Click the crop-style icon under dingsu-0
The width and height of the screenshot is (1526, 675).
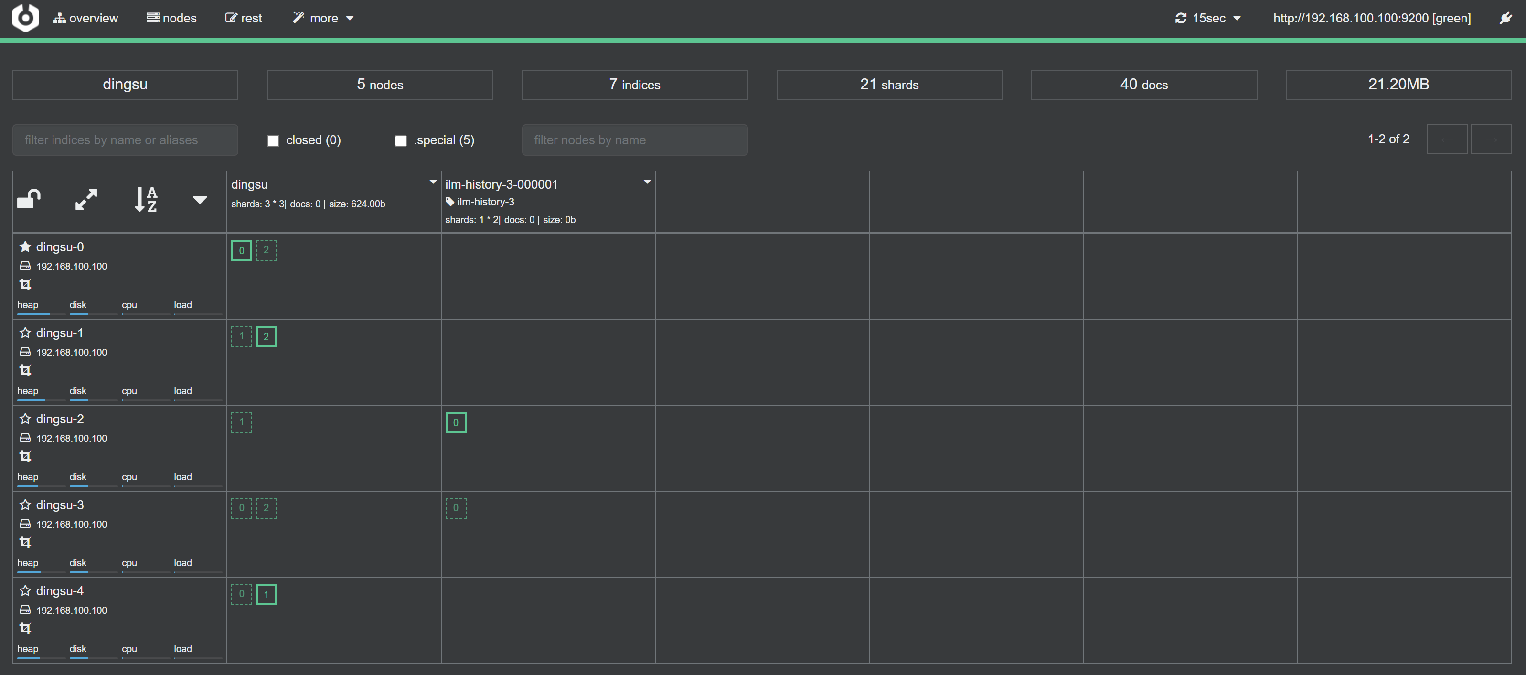25,284
